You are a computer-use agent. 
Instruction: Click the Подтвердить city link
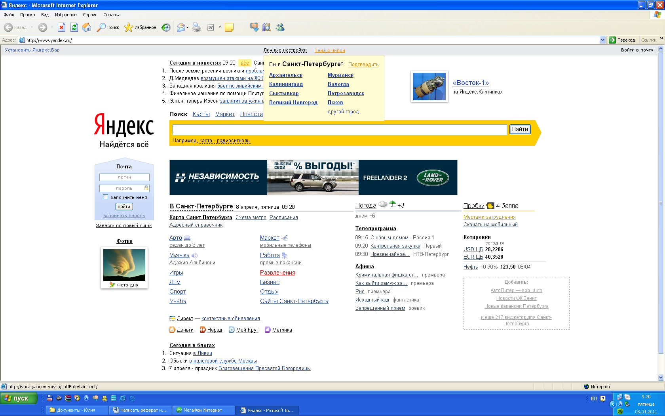363,65
